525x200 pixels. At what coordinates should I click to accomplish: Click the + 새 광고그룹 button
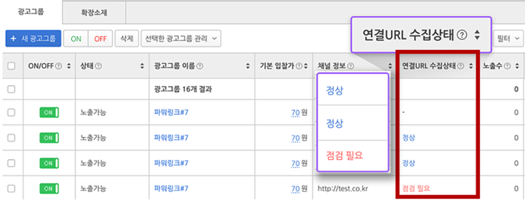[33, 38]
